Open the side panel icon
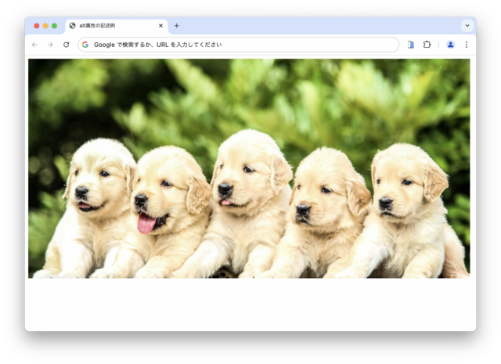Viewport: 501px width, 364px height. (x=411, y=45)
